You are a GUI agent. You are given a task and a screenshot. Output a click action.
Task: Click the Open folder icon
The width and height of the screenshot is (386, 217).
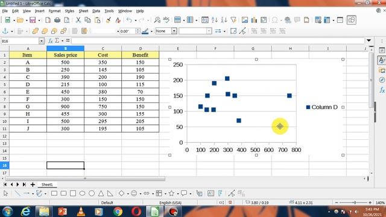[x=20, y=20]
